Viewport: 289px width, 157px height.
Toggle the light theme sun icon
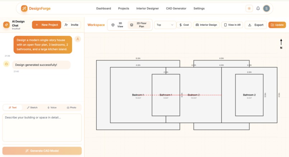click(x=249, y=9)
